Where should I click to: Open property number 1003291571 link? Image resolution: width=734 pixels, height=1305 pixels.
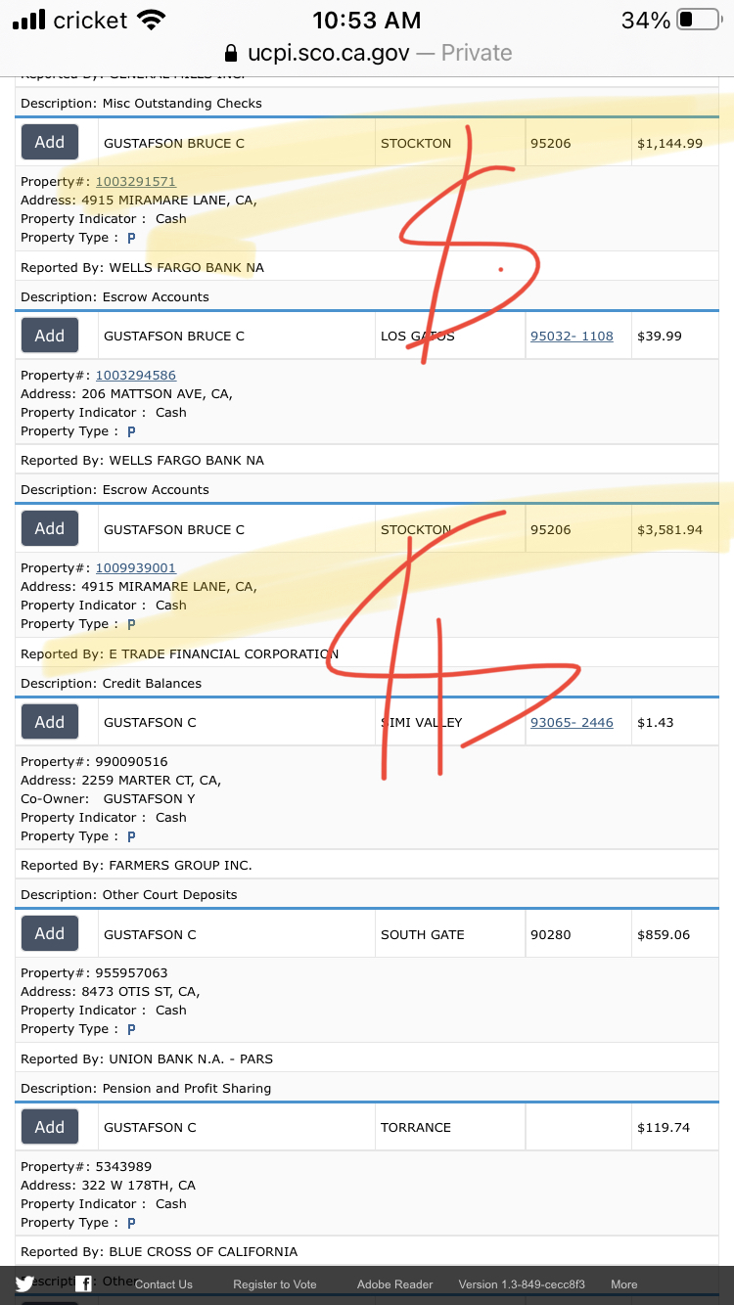click(x=136, y=182)
